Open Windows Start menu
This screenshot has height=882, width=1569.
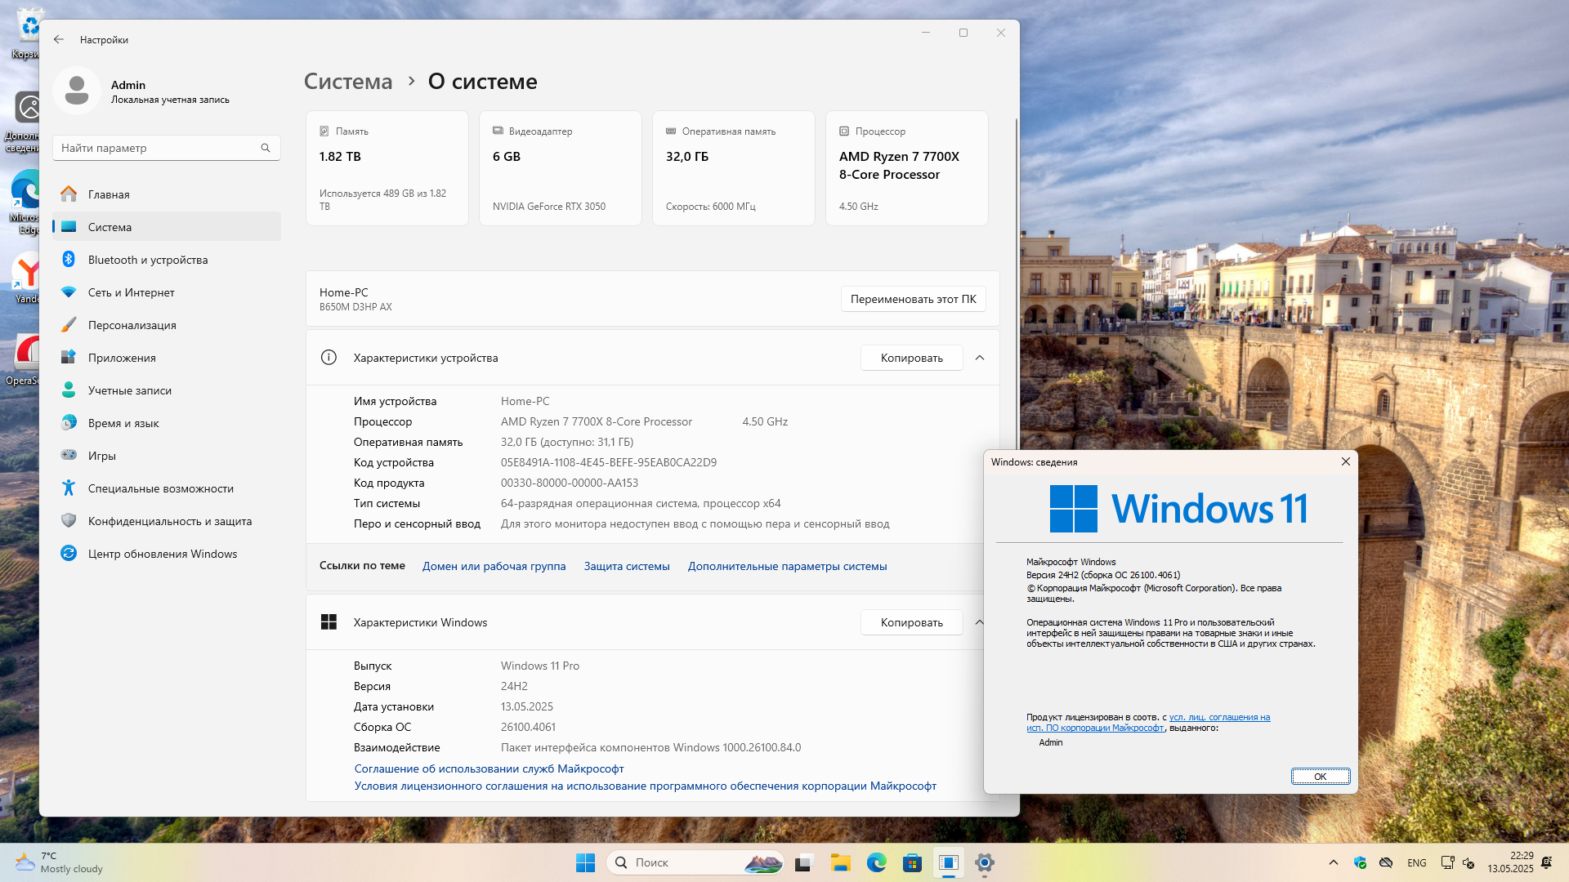(585, 862)
